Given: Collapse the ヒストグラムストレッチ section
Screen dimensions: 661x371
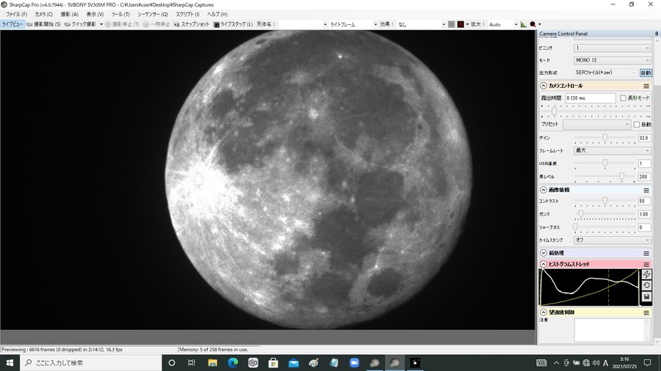Looking at the screenshot, I should pos(543,264).
